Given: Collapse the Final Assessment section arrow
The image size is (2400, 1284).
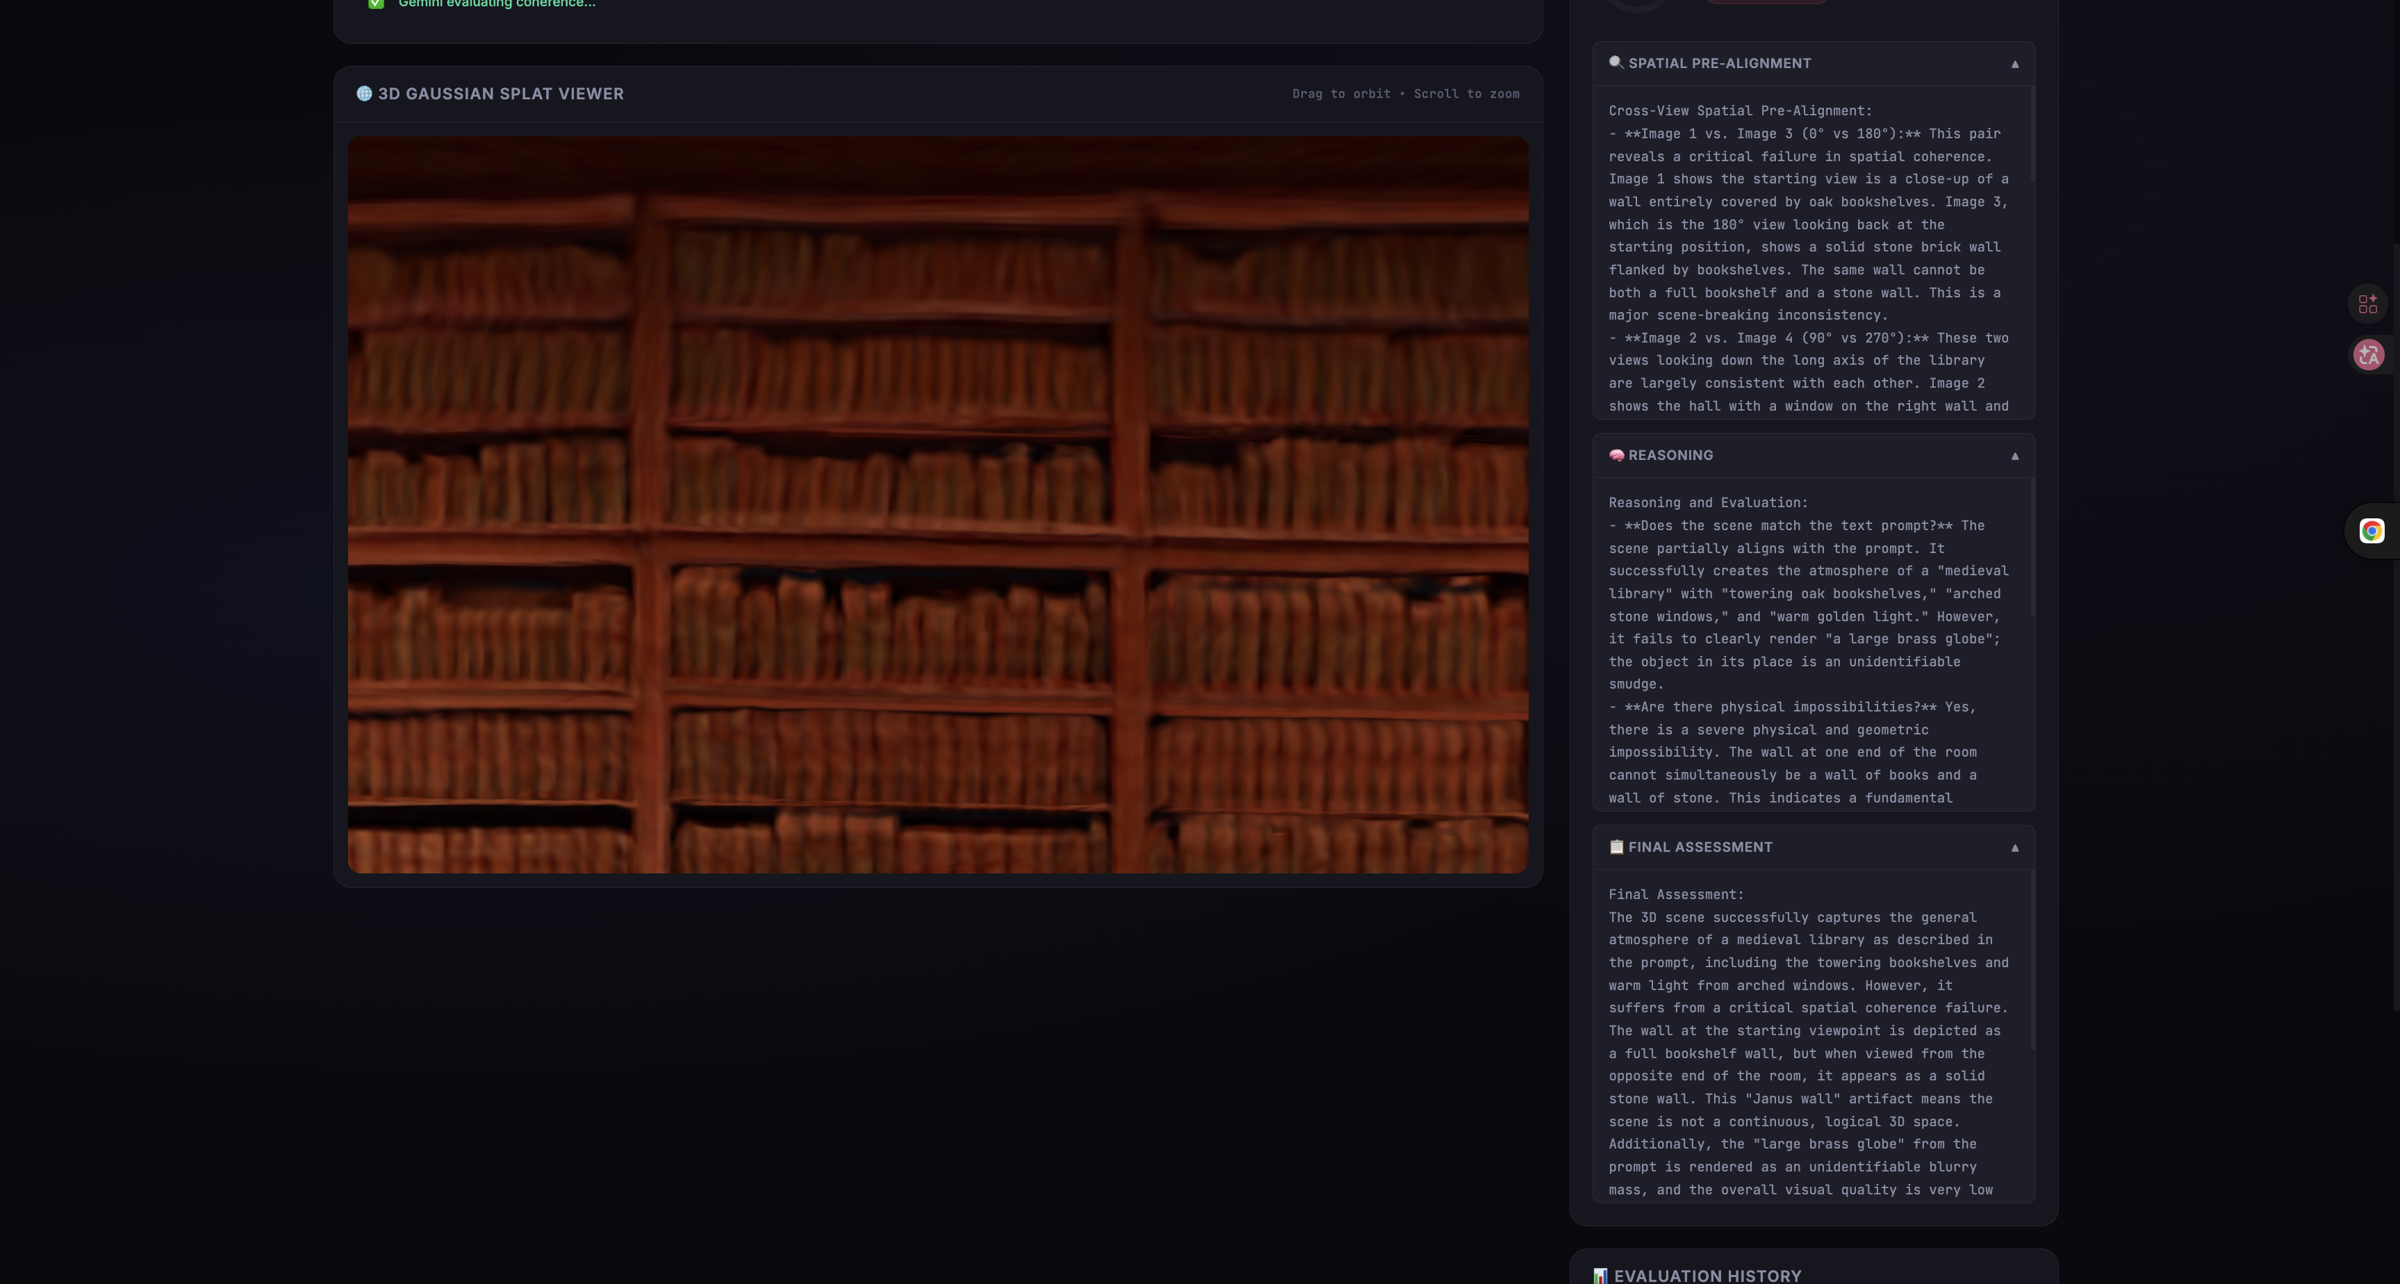Looking at the screenshot, I should pyautogui.click(x=2014, y=847).
